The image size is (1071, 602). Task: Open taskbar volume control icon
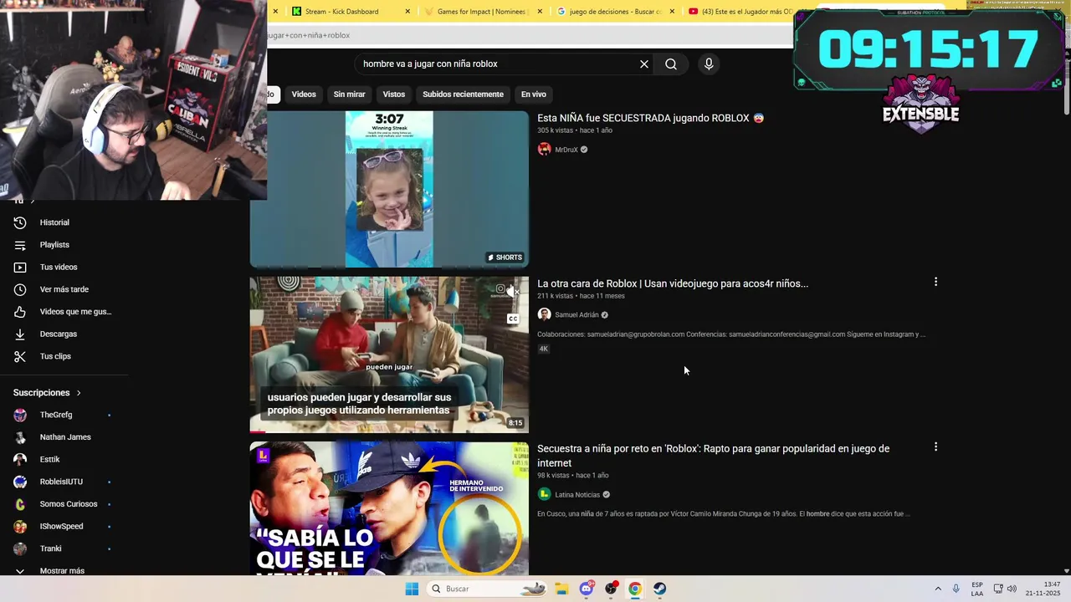click(x=1011, y=589)
